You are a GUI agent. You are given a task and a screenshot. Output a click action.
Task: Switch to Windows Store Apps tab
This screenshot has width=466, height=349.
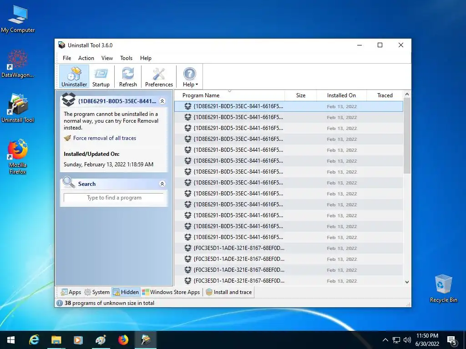[171, 292]
